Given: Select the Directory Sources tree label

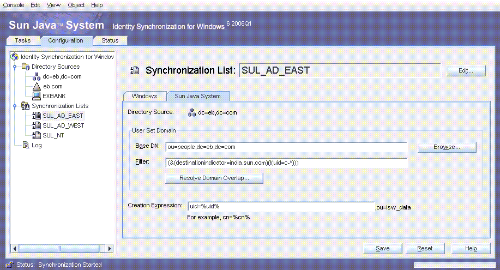Looking at the screenshot, I should click(56, 67).
